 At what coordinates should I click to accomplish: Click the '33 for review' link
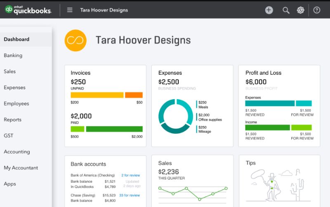(x=130, y=195)
